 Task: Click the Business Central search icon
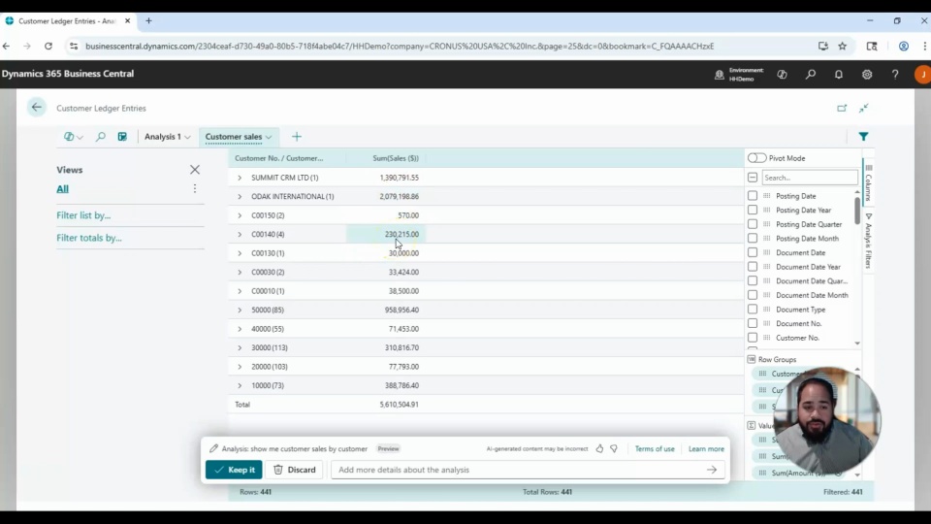811,75
